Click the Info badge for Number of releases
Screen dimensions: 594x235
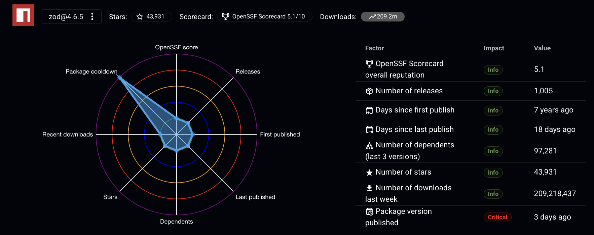point(493,91)
